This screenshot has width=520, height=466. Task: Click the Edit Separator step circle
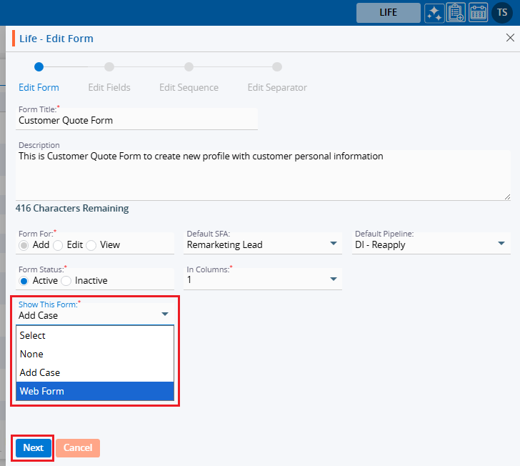pos(277,67)
